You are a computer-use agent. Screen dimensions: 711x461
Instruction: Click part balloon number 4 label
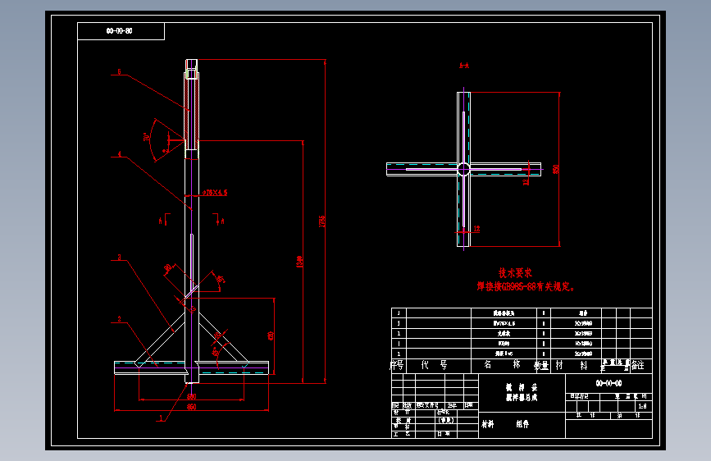point(119,154)
